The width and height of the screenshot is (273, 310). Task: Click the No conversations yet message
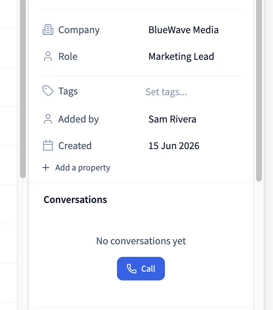(x=141, y=241)
